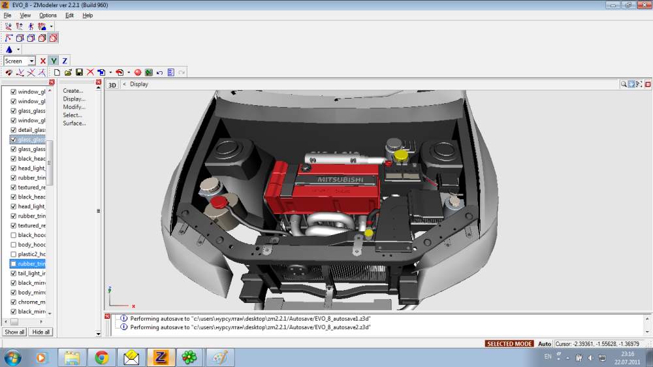Open the Options menu
Viewport: 653px width, 367px height.
tap(48, 16)
